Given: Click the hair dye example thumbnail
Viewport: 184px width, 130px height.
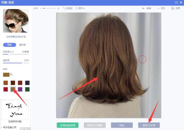Looking at the screenshot, I should pyautogui.click(x=16, y=21).
